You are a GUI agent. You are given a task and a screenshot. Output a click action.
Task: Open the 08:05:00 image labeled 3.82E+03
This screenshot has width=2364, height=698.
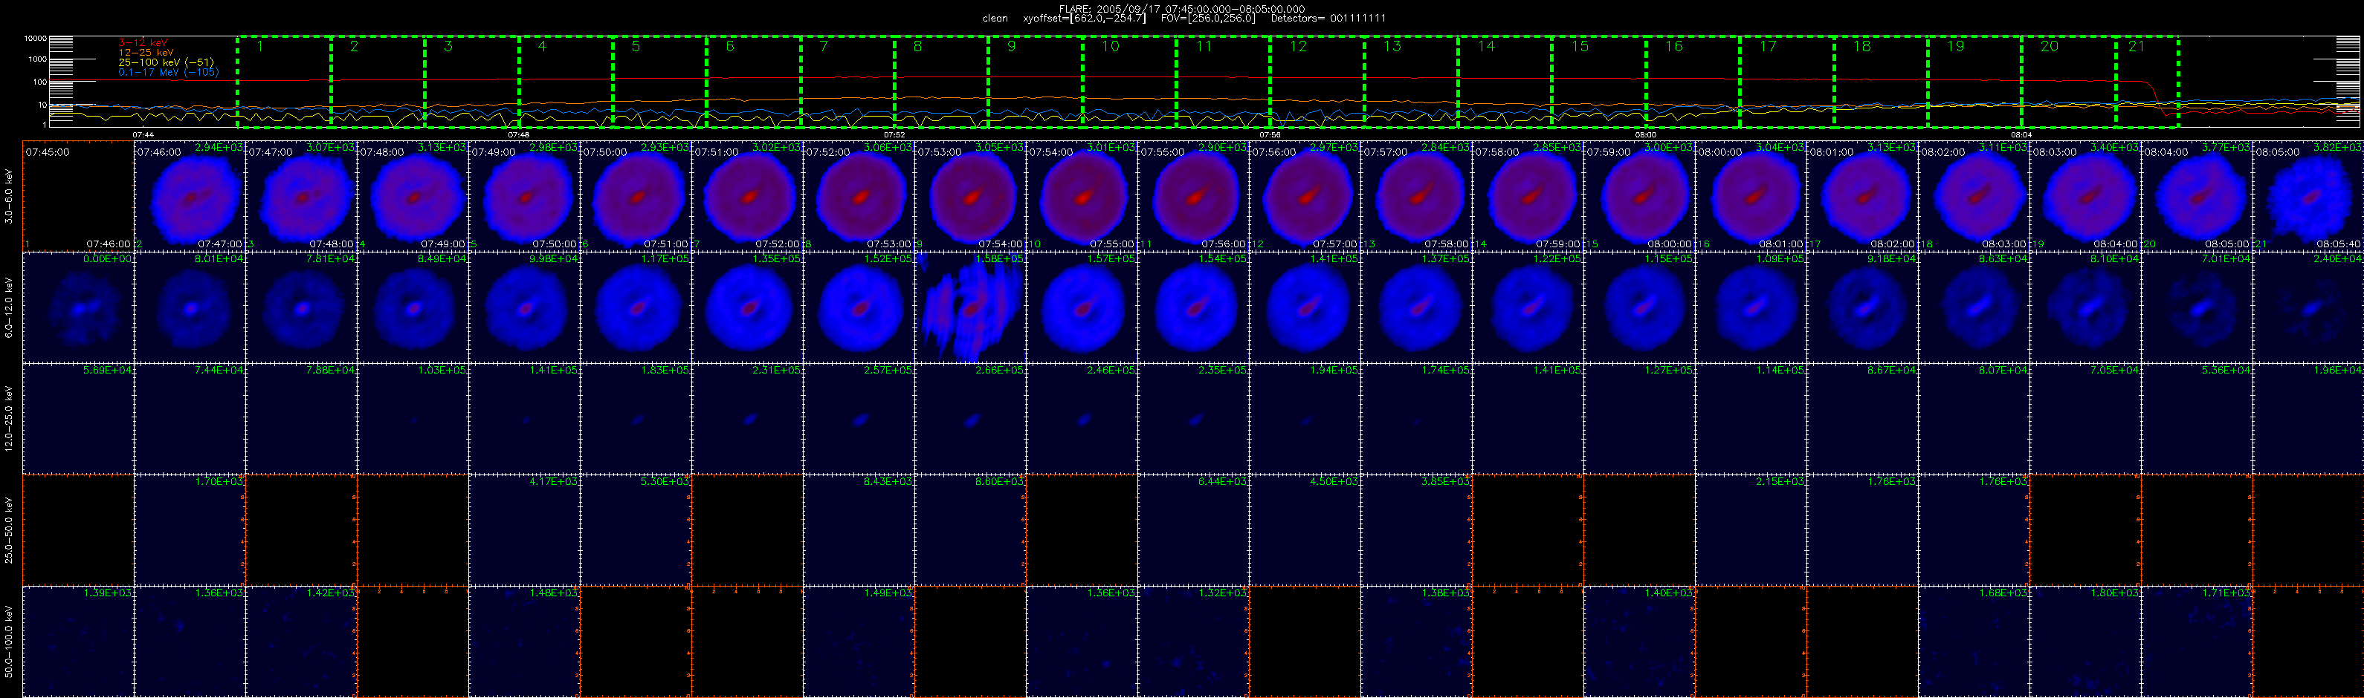click(2308, 195)
